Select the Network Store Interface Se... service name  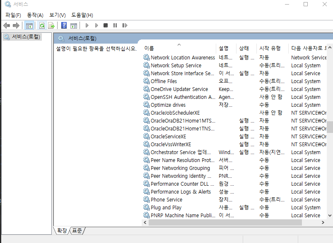[x=182, y=73]
